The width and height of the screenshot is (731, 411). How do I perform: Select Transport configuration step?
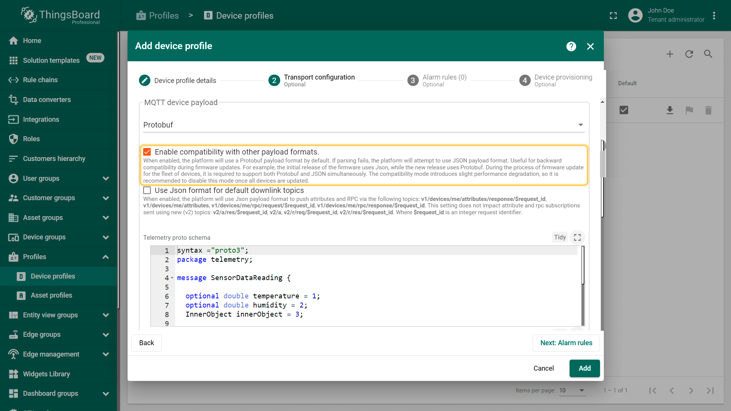point(311,80)
